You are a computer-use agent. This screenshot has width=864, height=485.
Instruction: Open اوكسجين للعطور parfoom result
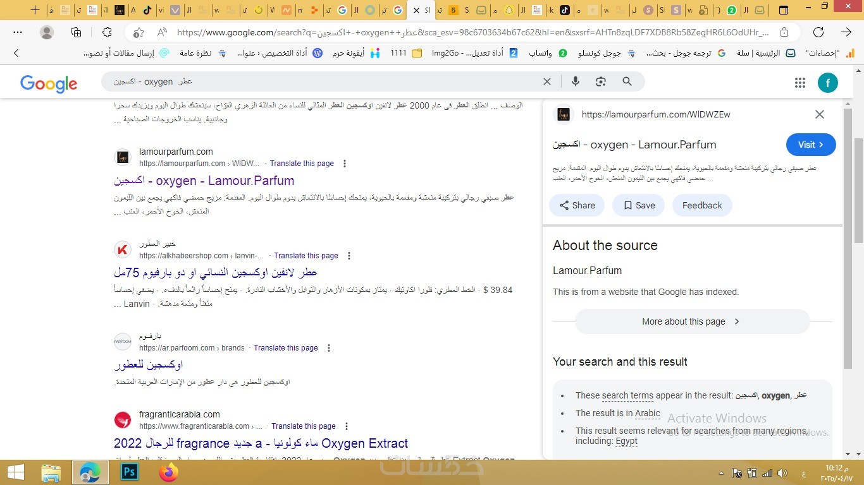click(149, 364)
